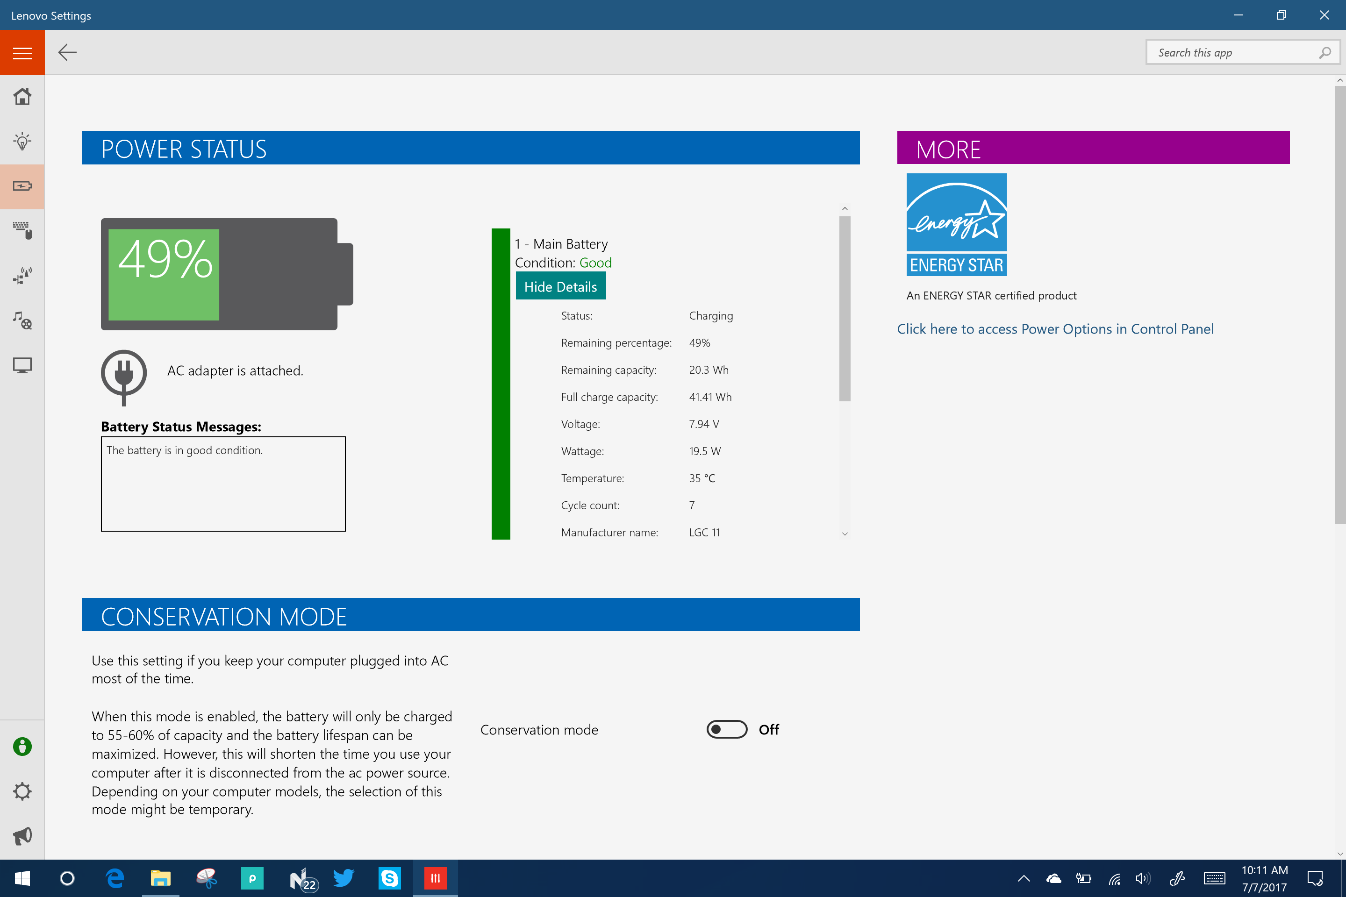This screenshot has width=1346, height=897.
Task: Open the monitor display sidebar icon
Action: pos(22,364)
